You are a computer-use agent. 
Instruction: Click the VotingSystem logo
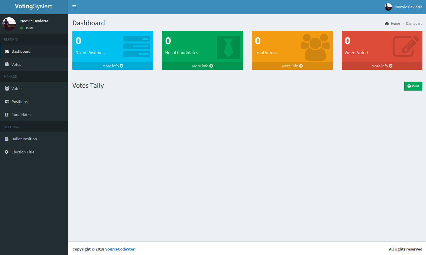34,7
